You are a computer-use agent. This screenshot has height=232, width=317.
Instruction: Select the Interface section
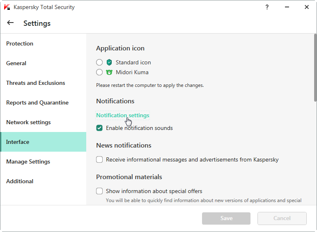[43, 142]
